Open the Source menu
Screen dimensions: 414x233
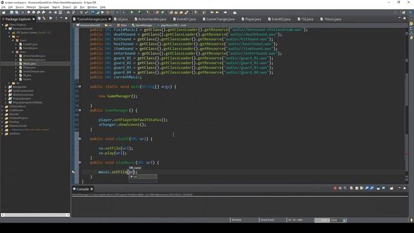pyautogui.click(x=19, y=7)
